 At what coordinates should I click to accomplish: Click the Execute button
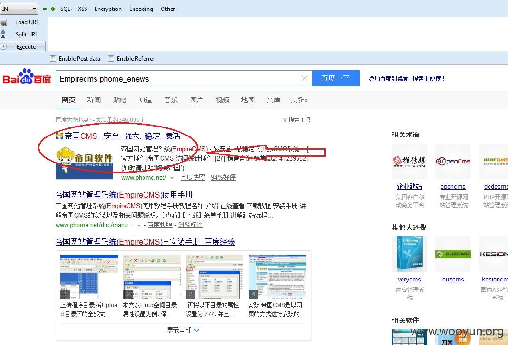[23, 46]
